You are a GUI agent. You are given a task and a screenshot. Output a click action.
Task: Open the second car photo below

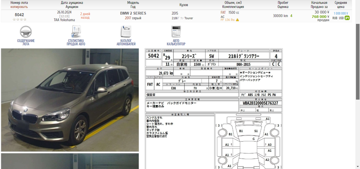pyautogui.click(x=70, y=161)
